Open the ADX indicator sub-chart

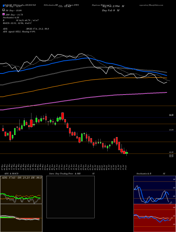click(21, 190)
